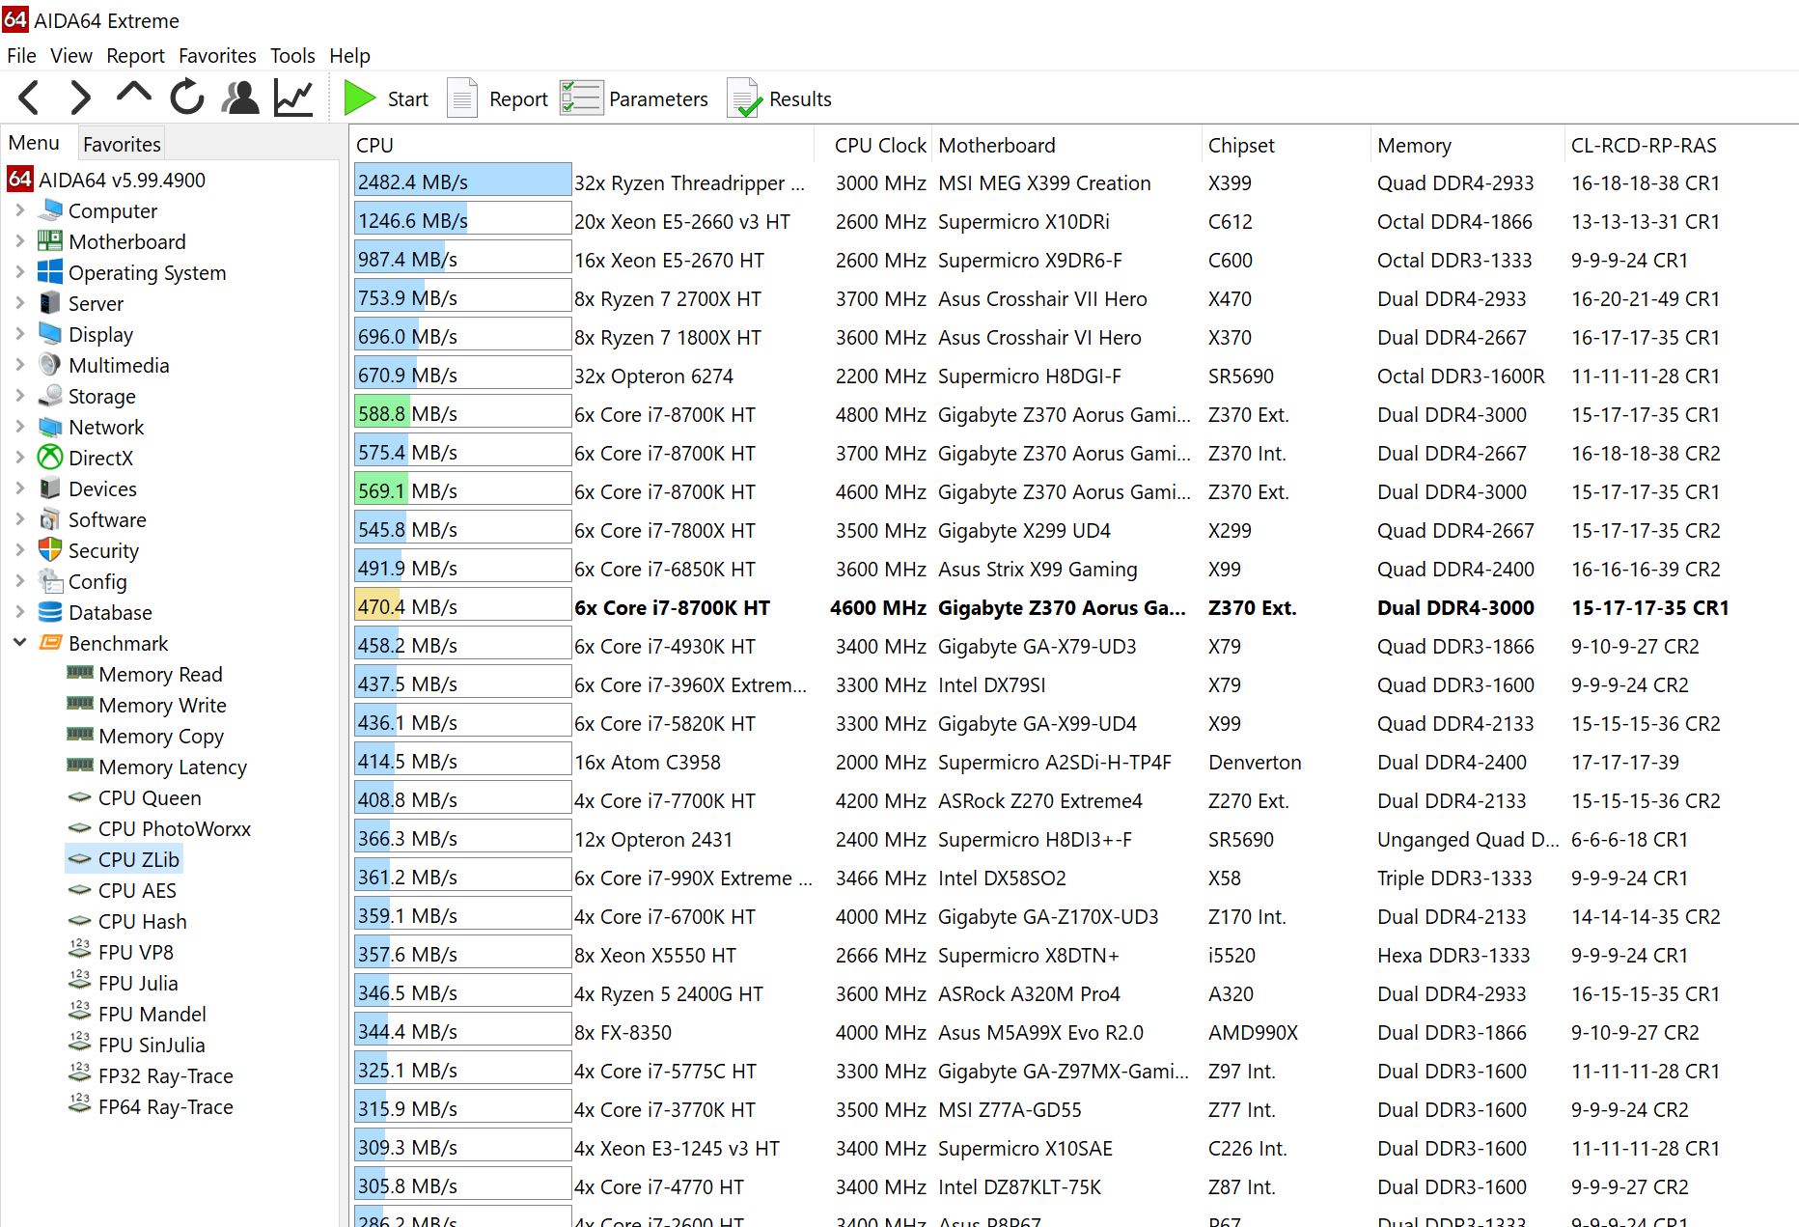Open the File menu
This screenshot has height=1227, width=1799.
(21, 55)
